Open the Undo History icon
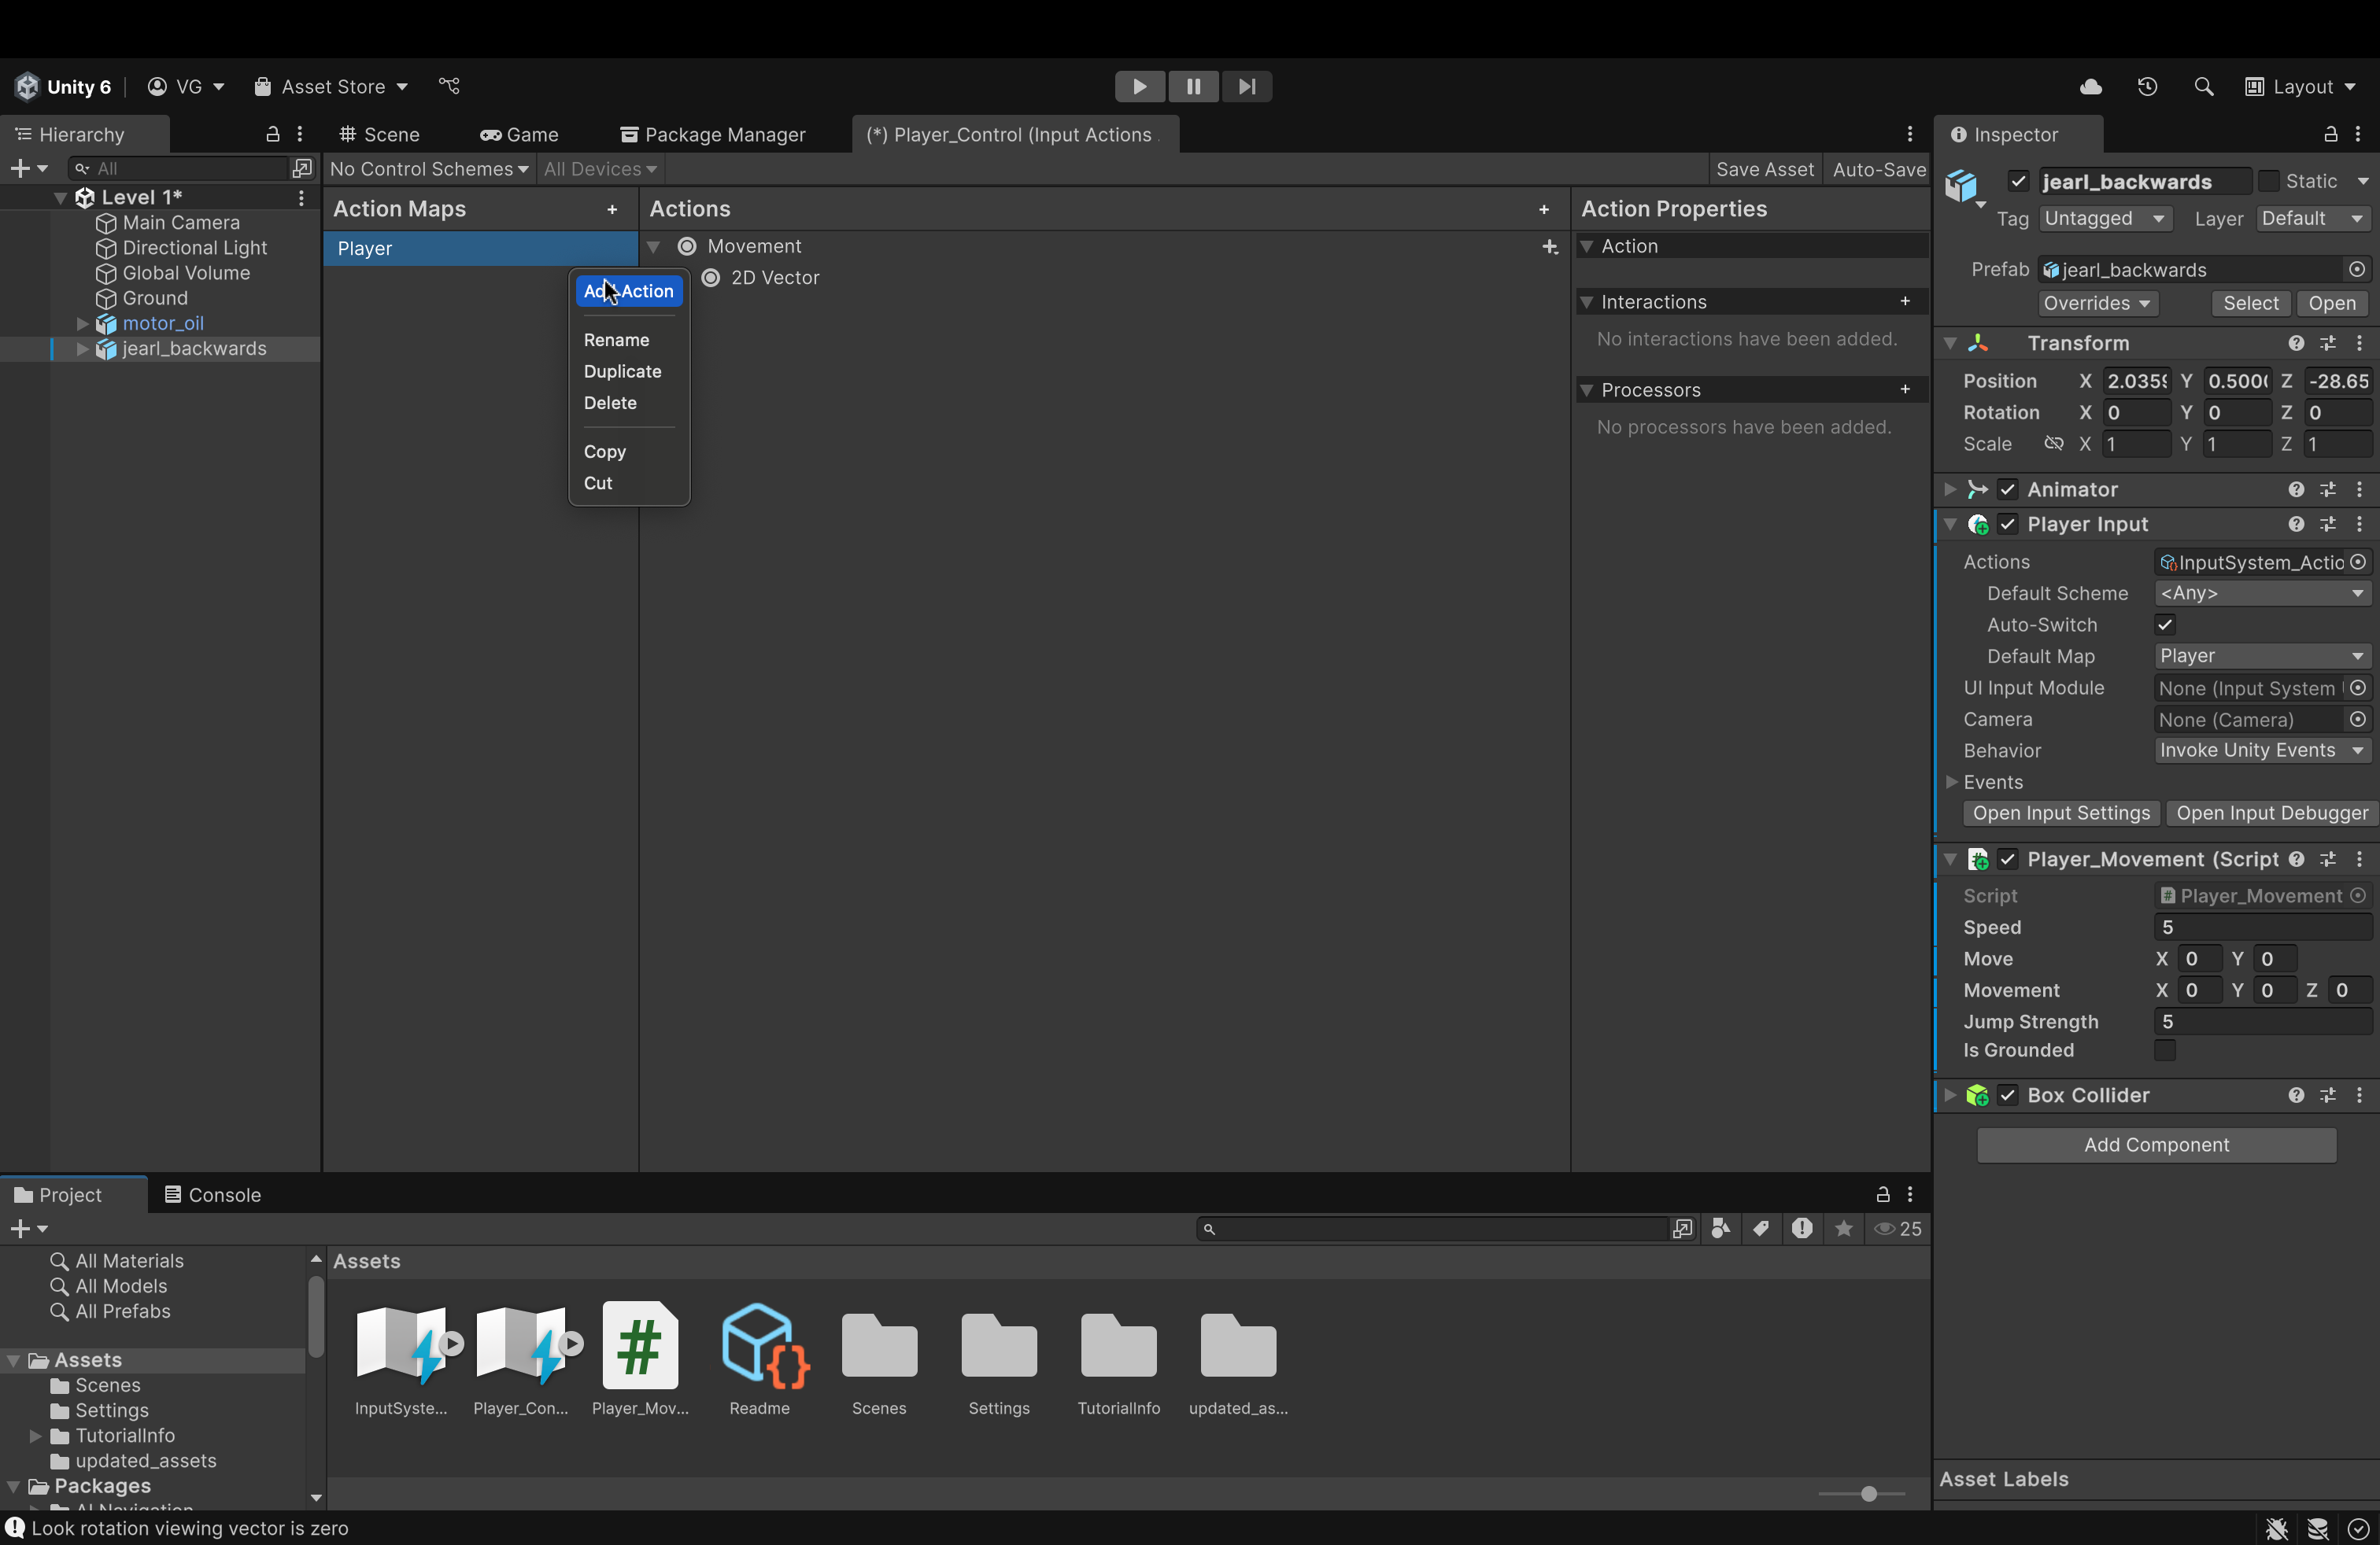2380x1545 pixels. tap(2147, 87)
